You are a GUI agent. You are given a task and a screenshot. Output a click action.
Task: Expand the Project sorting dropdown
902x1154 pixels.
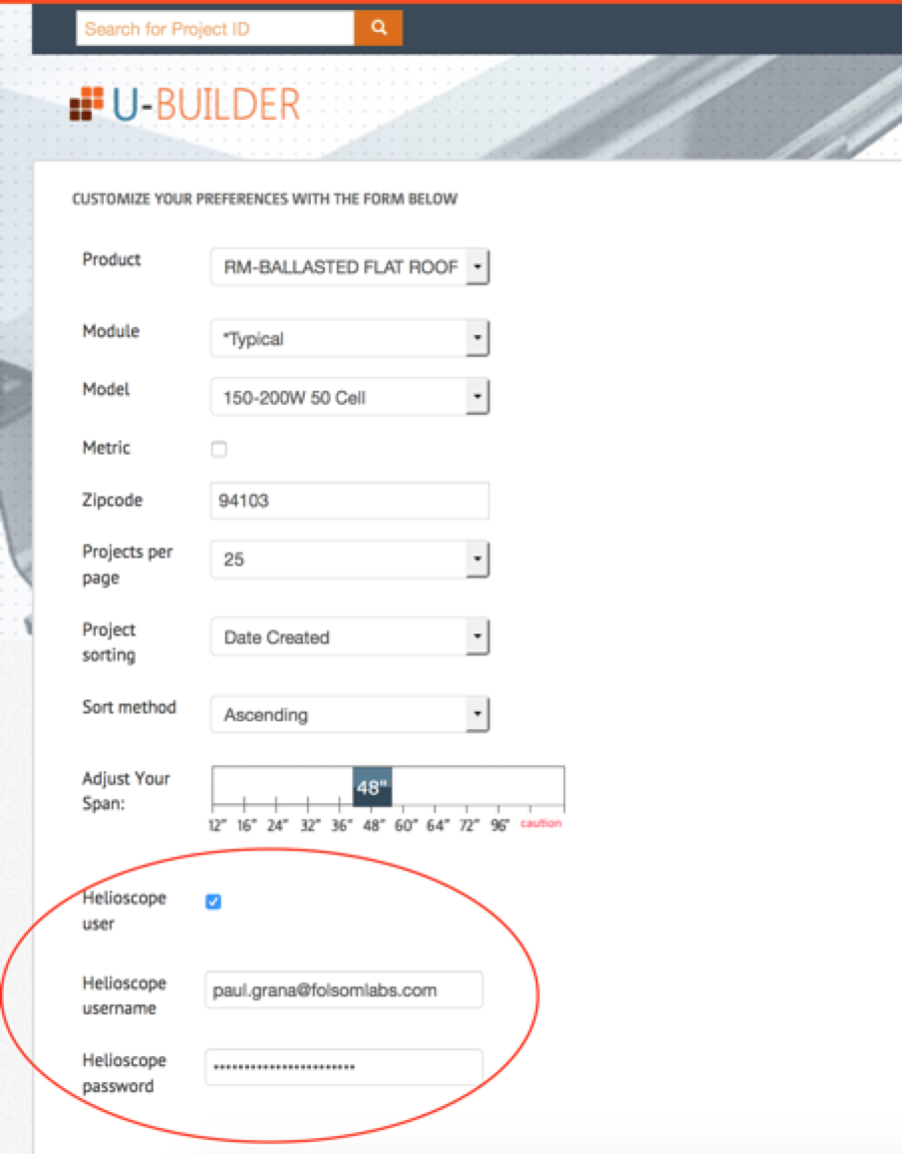(x=349, y=637)
